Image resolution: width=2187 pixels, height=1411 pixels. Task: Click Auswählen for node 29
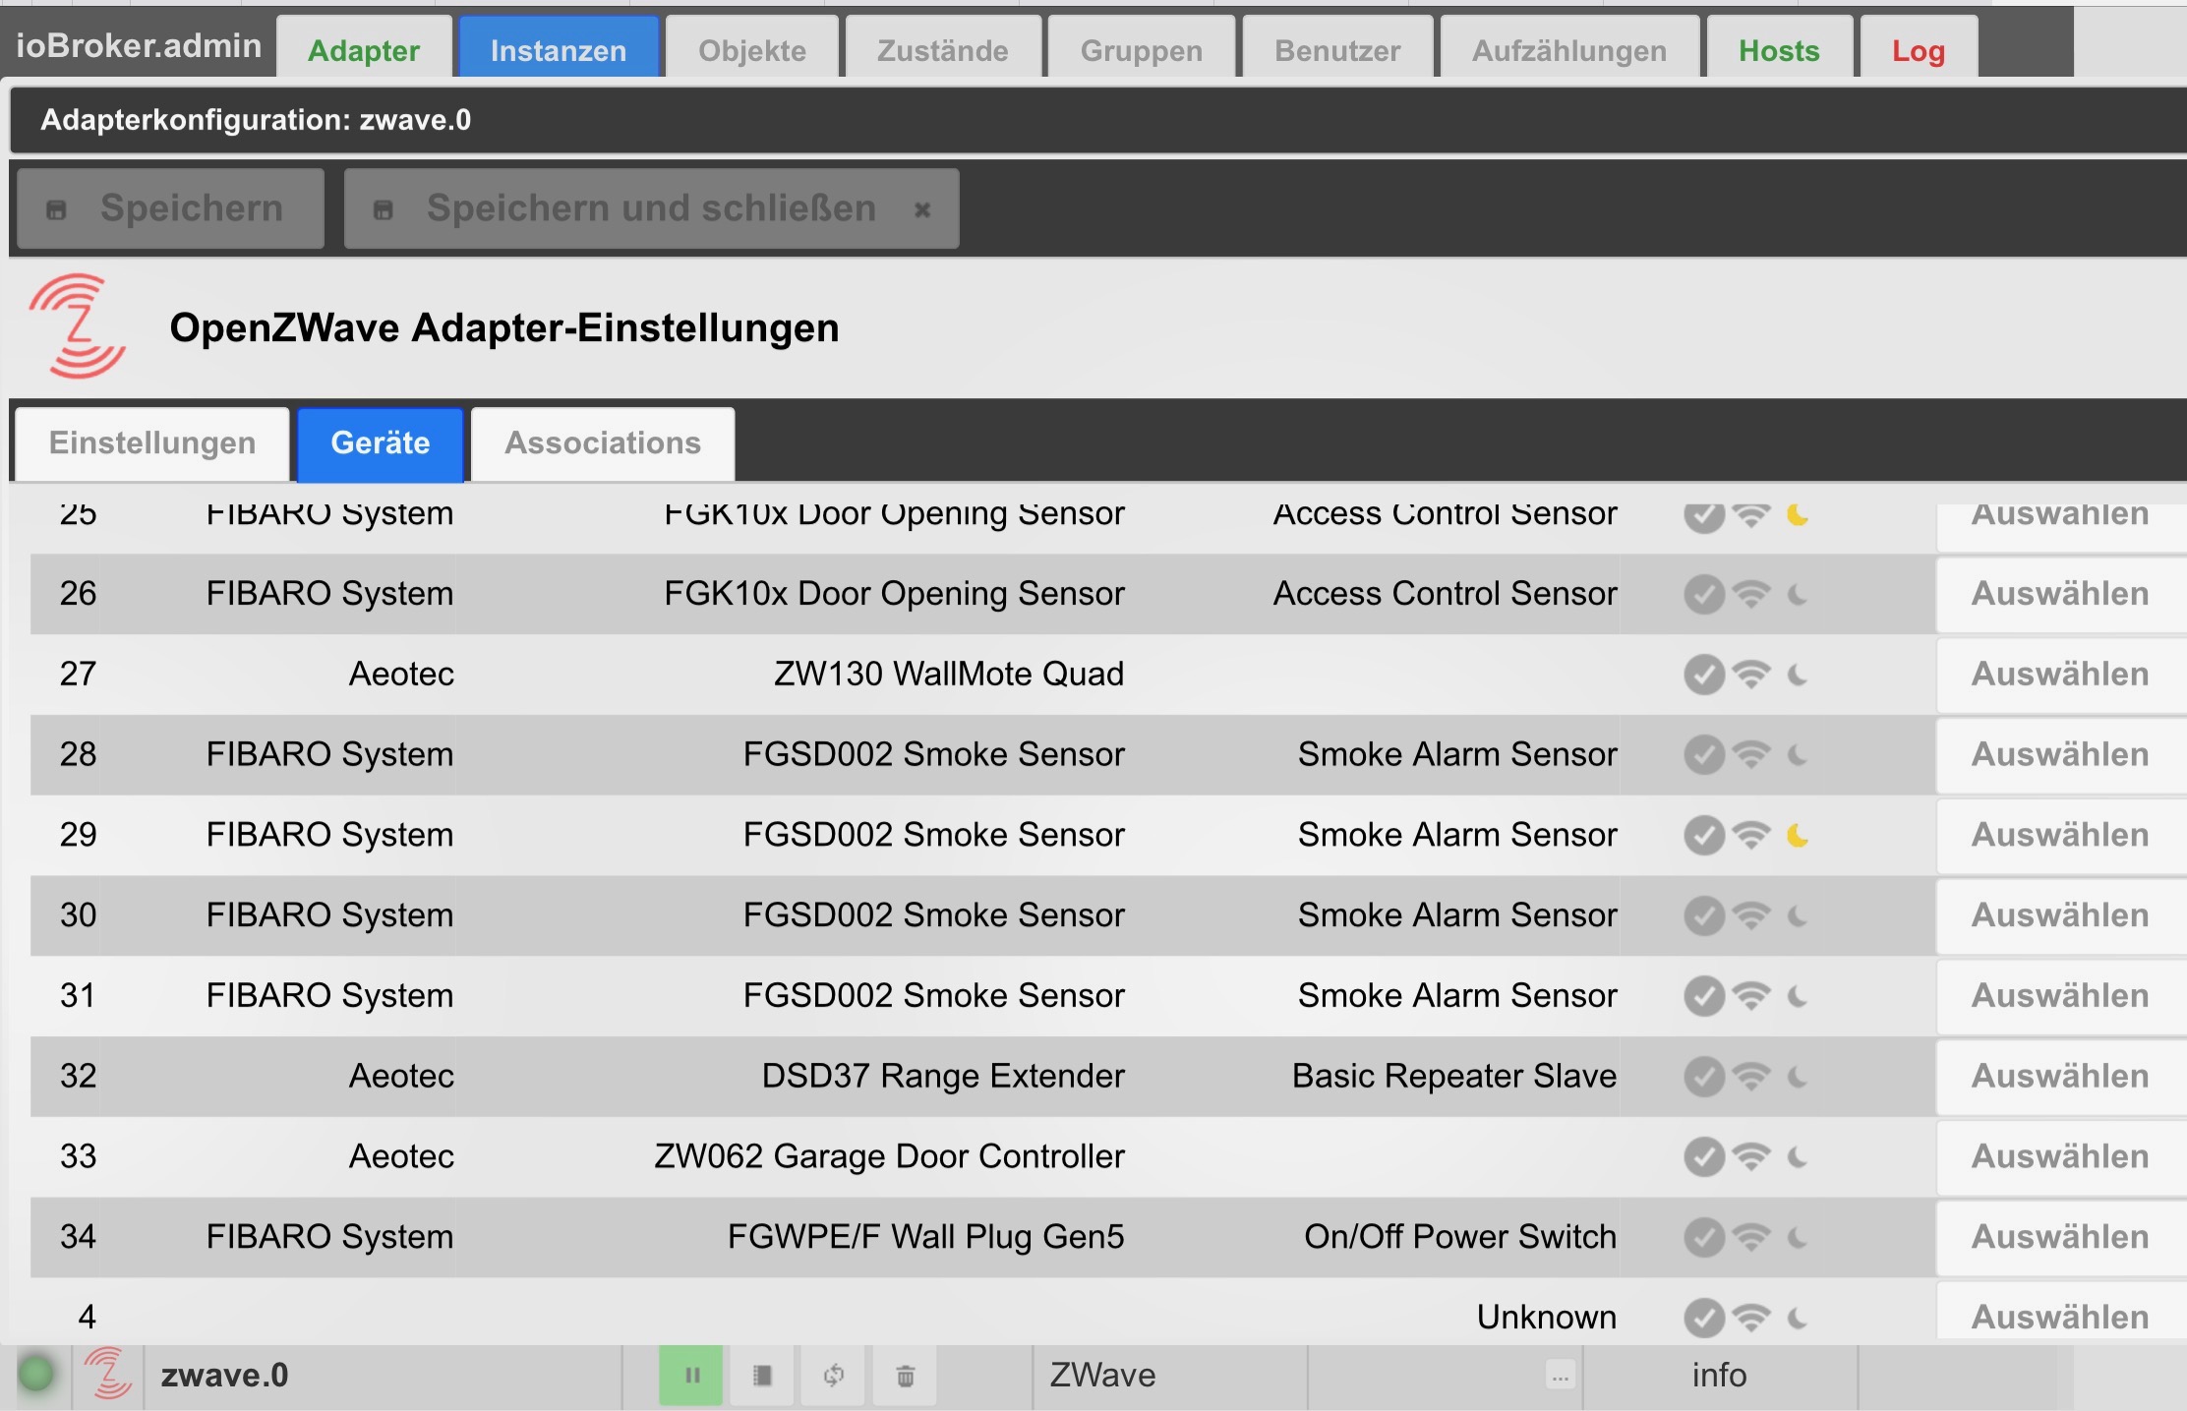click(2061, 835)
